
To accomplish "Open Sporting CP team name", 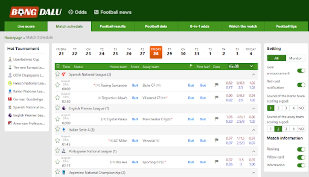I will pyautogui.click(x=152, y=162).
